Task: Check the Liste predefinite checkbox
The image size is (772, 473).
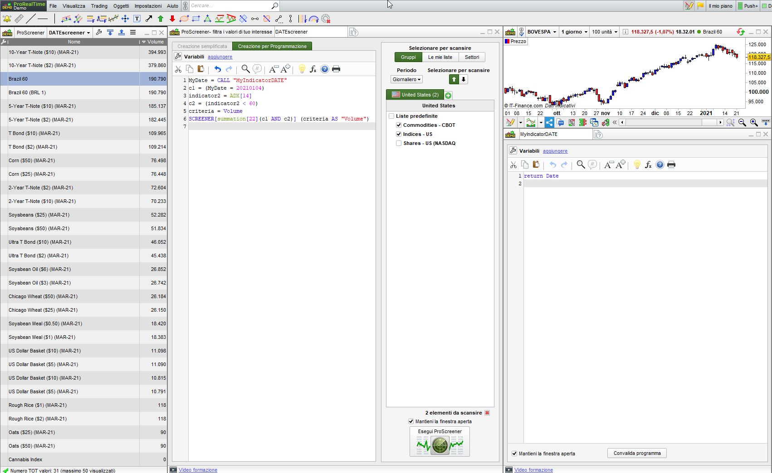Action: (x=391, y=116)
